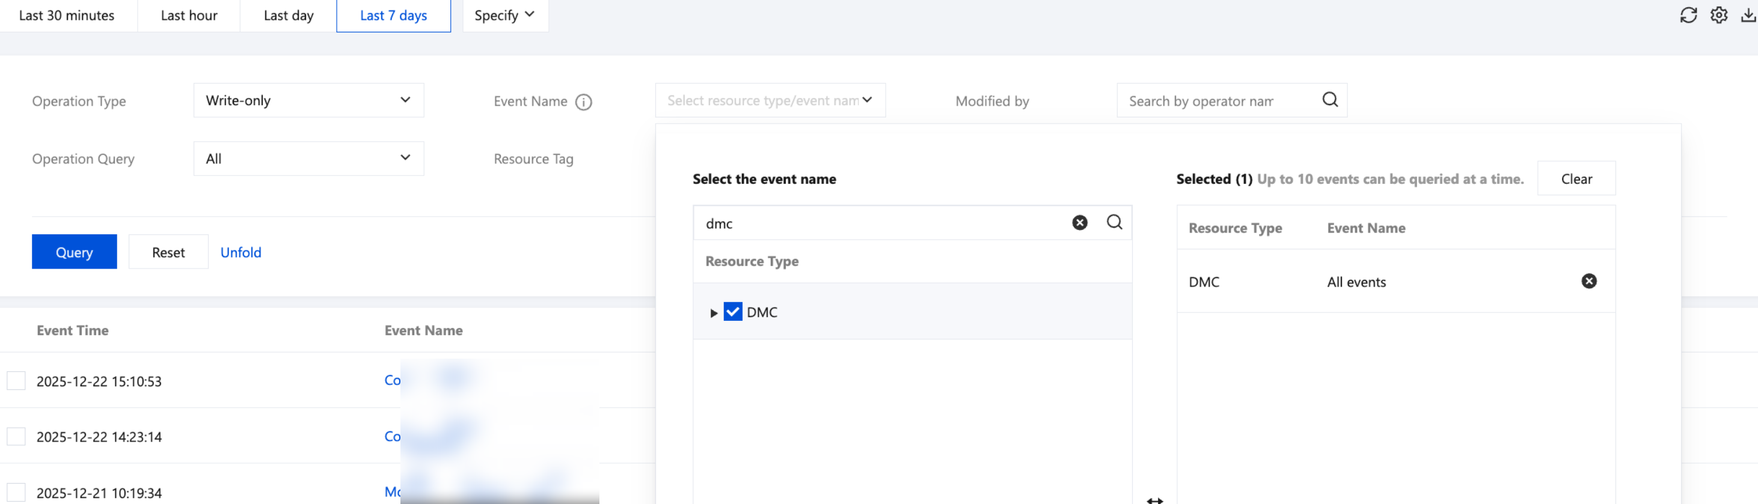1758x504 pixels.
Task: Open the Specify time range dropdown
Action: (504, 16)
